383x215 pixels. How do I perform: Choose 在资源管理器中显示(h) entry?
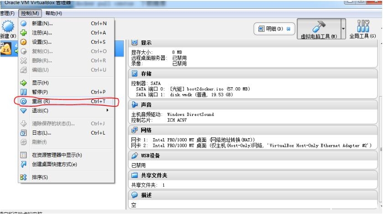pyautogui.click(x=66, y=155)
